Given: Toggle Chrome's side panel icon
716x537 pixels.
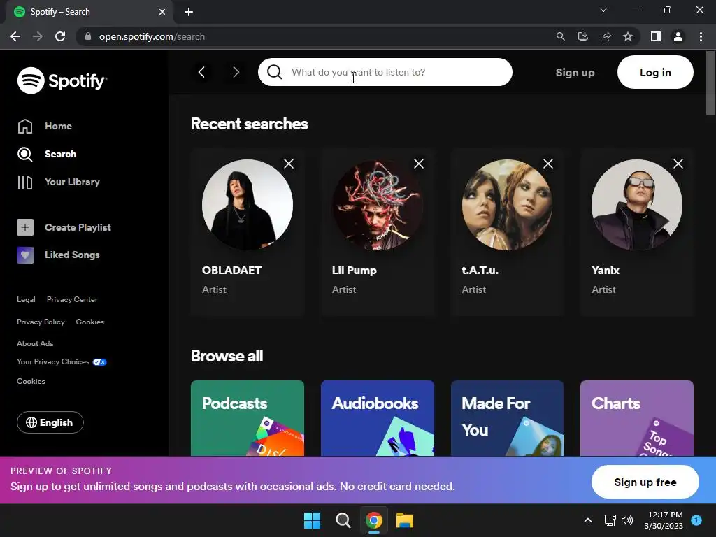Looking at the screenshot, I should 656,36.
